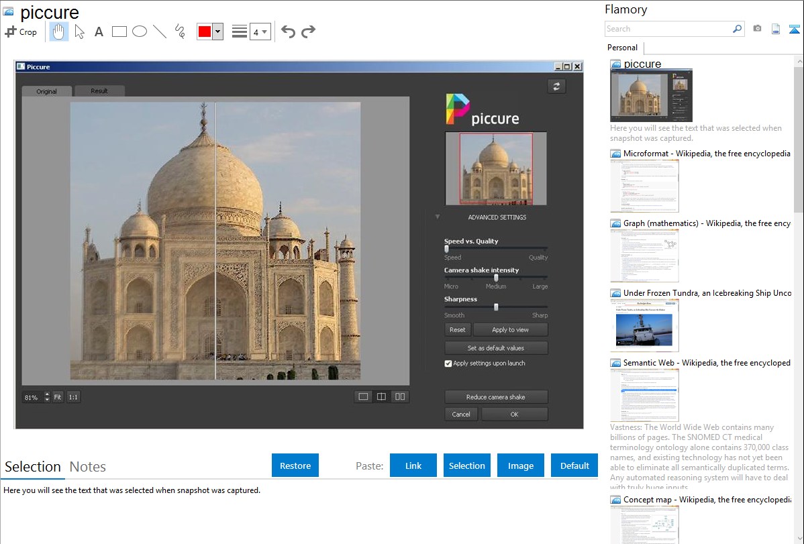Screen dimensions: 804x544
Task: Switch to the Result tab
Action: tap(99, 91)
